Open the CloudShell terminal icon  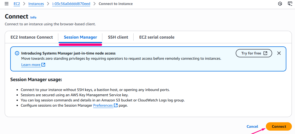coord(290,4)
